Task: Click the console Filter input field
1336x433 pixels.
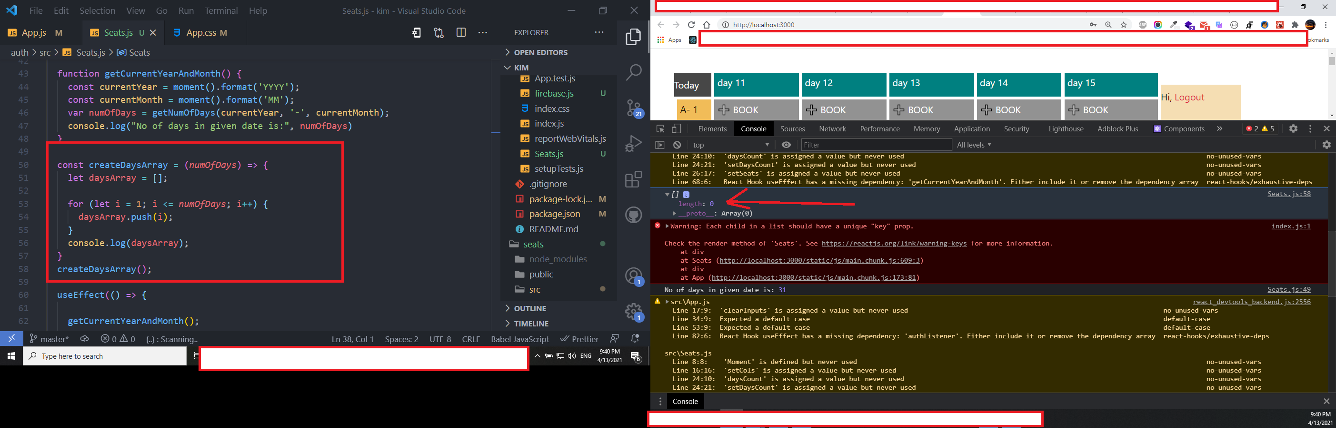Action: point(876,145)
